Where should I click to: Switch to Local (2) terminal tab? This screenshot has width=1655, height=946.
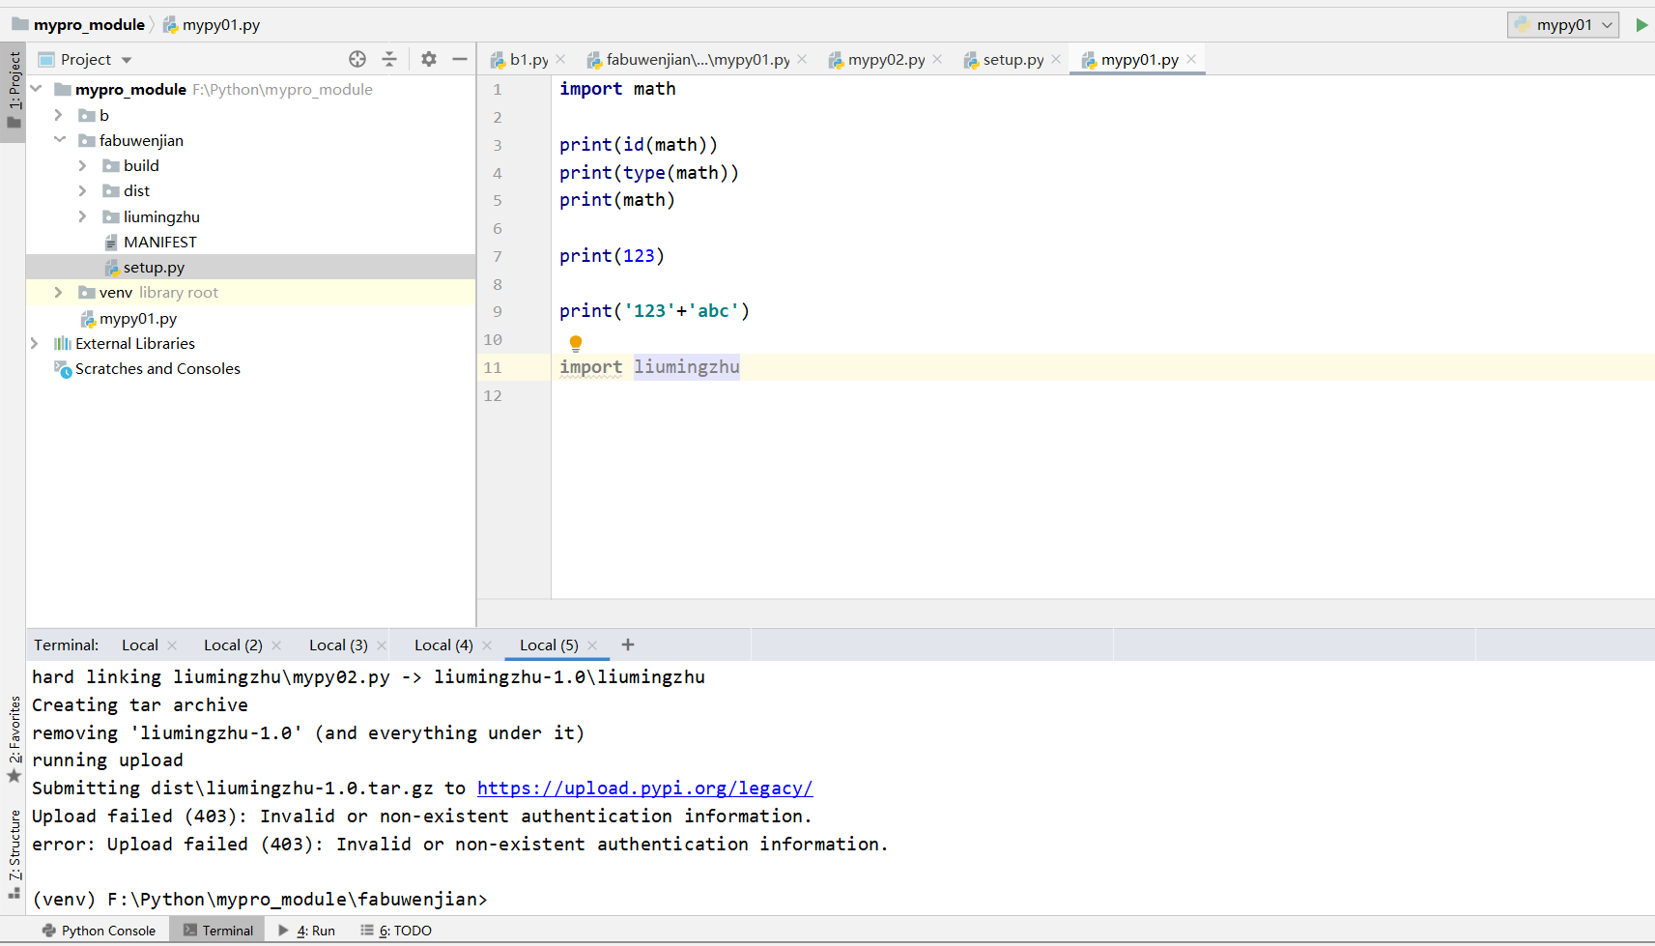point(233,645)
